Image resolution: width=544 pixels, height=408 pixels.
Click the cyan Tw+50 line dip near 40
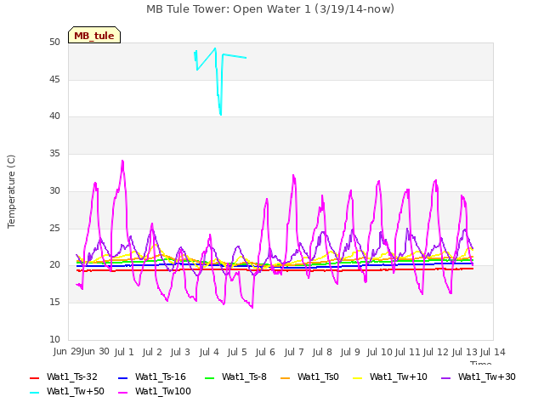(x=220, y=113)
